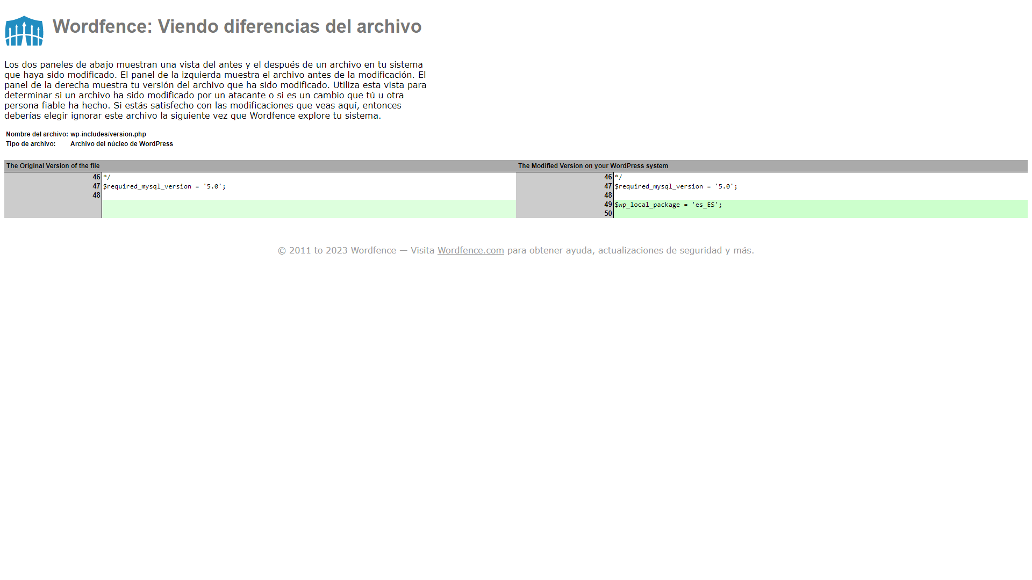Image resolution: width=1032 pixels, height=580 pixels.
Task: Select $required_mysql_version line in original panel
Action: pos(164,186)
